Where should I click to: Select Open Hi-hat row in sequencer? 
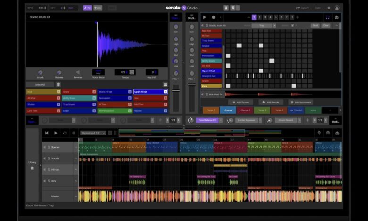pos(211,71)
